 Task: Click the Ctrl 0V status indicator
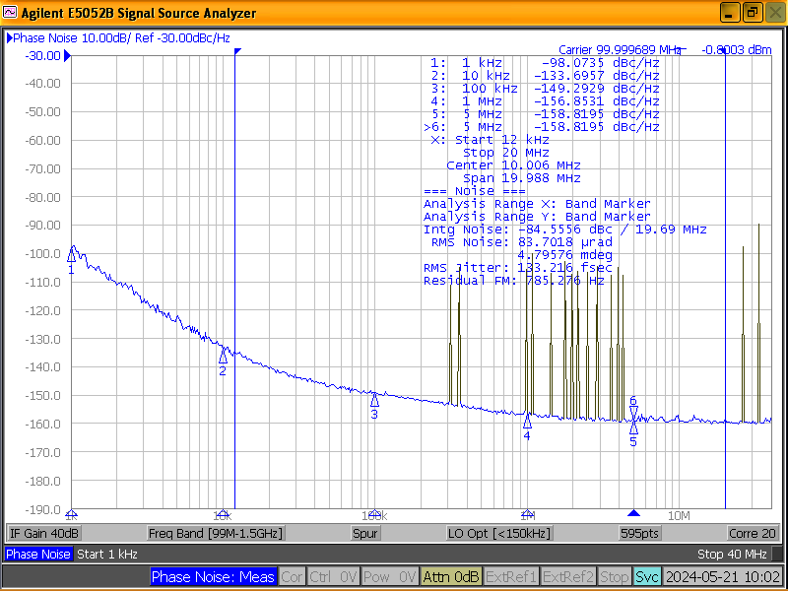click(x=335, y=578)
